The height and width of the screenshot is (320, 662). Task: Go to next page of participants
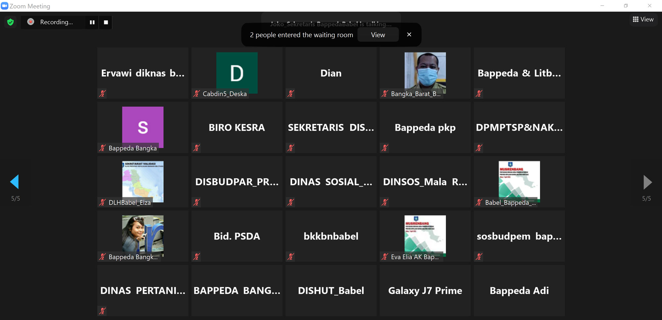point(647,182)
